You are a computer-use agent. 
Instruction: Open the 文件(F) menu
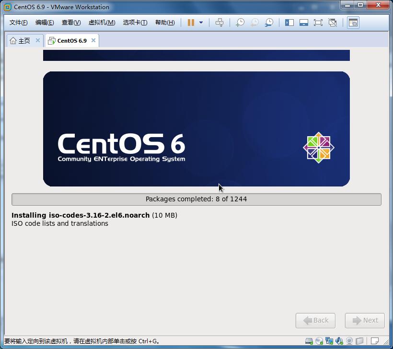click(18, 23)
